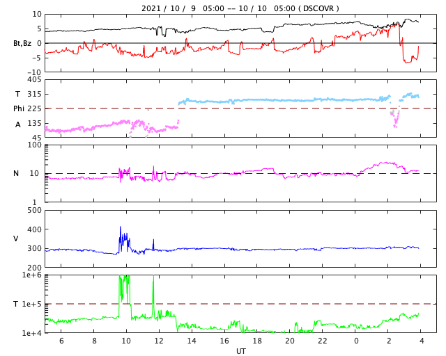Click the 400 tick on the V panel

click(34, 229)
